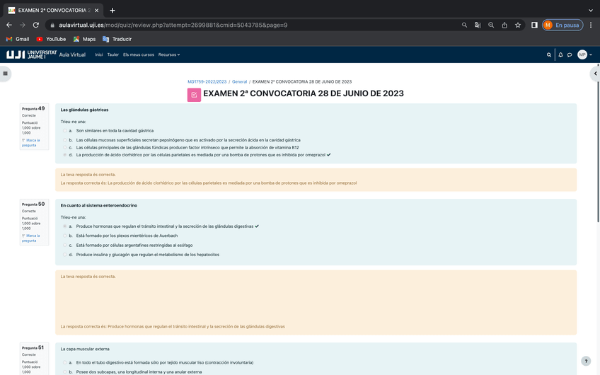Click the pink quiz activity icon
Screen dimensions: 600x375
click(x=194, y=95)
